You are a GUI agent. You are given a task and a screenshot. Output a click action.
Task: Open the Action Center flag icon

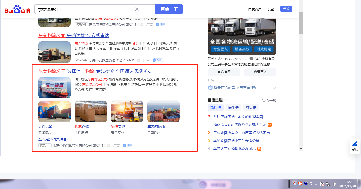coord(322,184)
